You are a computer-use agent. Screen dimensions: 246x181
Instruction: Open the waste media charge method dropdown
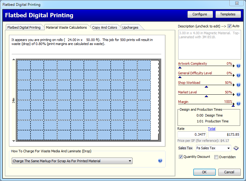coord(130,161)
